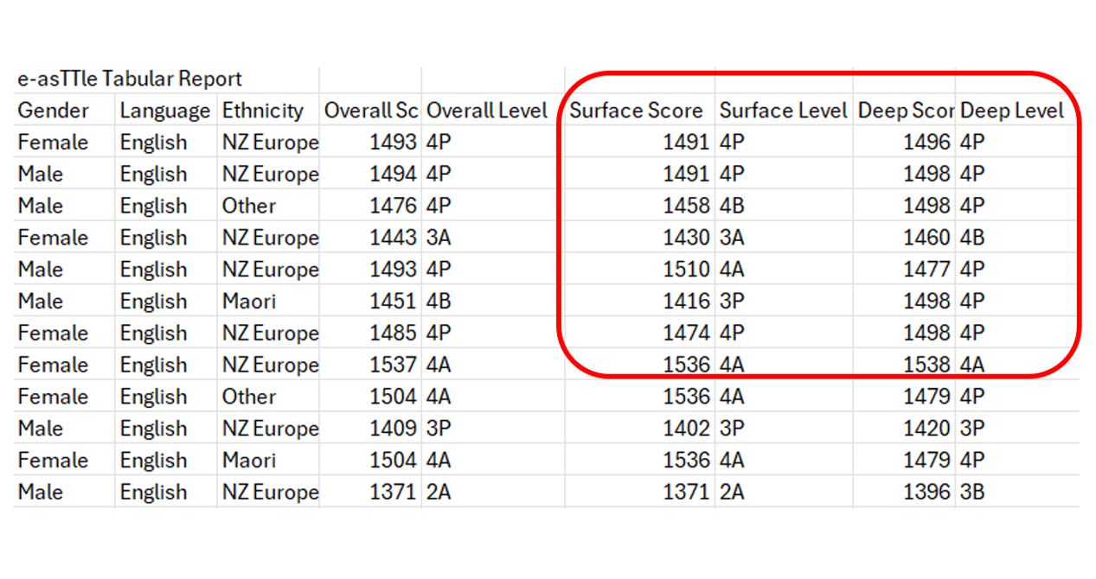This screenshot has height=579, width=1096.
Task: Select the overall score cell 1494
Action: point(393,175)
